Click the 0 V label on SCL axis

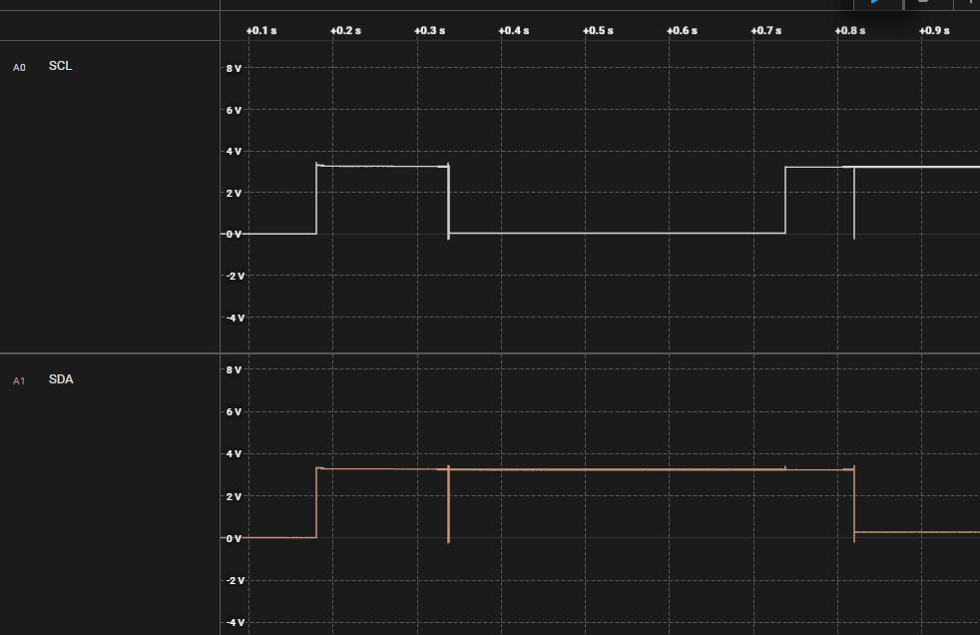tap(234, 235)
